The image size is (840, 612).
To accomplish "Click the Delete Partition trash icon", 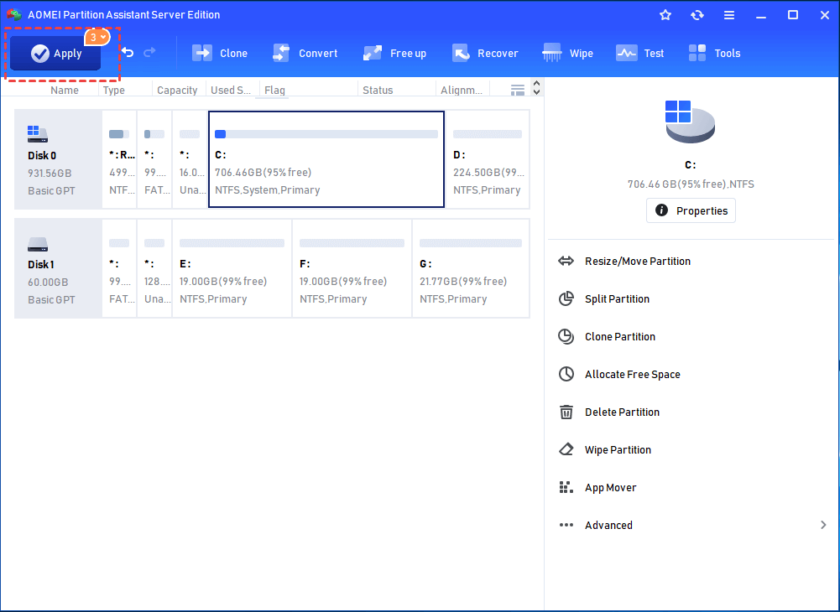I will click(x=566, y=412).
